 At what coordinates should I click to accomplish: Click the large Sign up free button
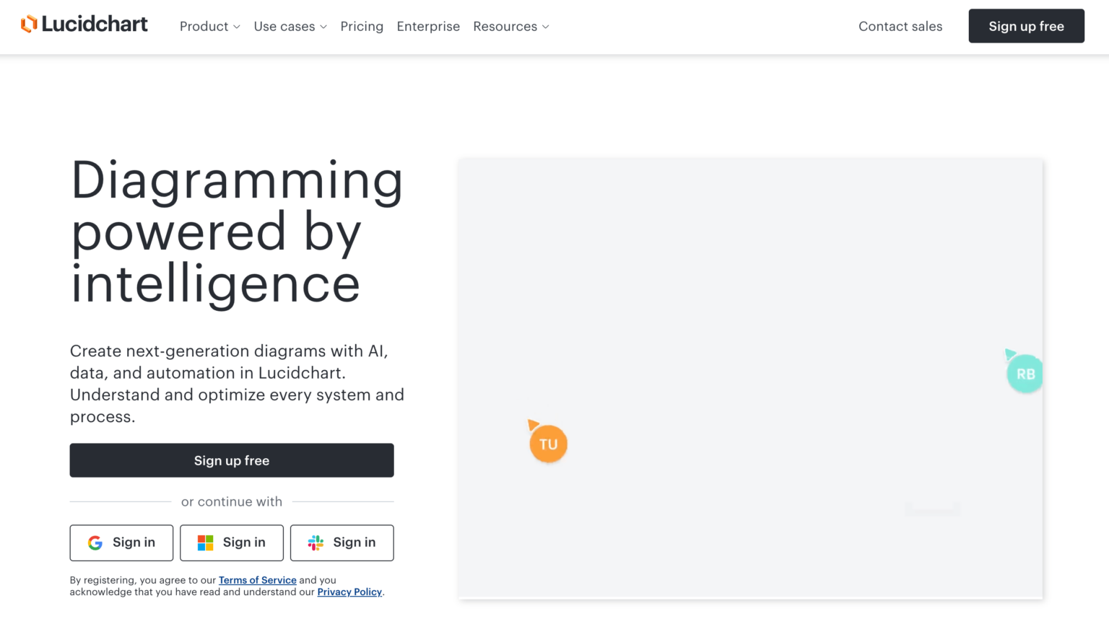tap(232, 460)
